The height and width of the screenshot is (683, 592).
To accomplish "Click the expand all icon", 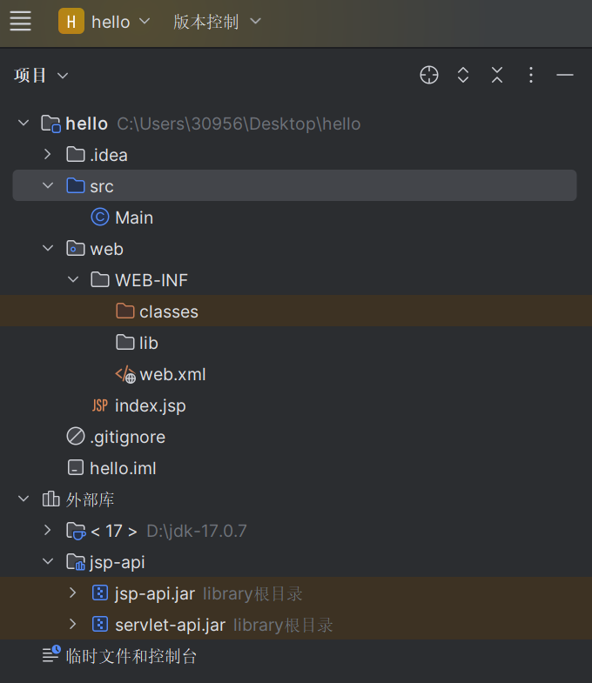I will click(463, 75).
